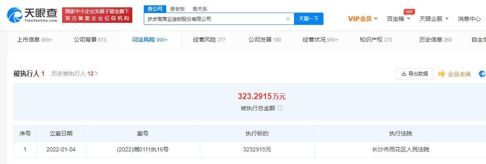
Task: Click the 天眼一下 search button
Action: (x=309, y=19)
